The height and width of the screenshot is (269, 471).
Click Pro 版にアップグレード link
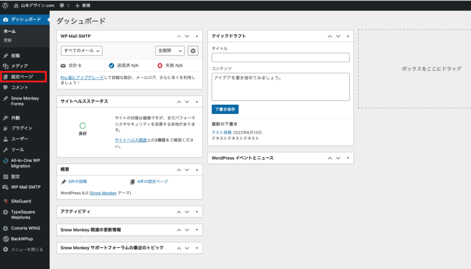[82, 78]
